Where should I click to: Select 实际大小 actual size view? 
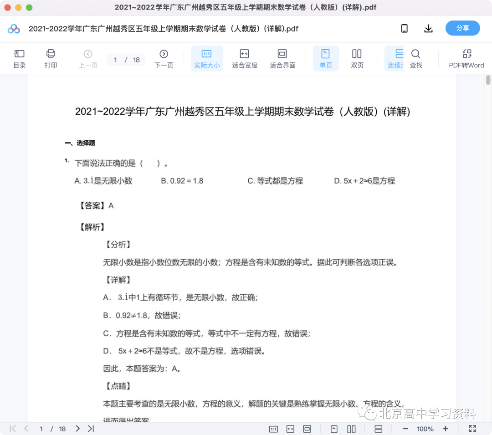207,59
